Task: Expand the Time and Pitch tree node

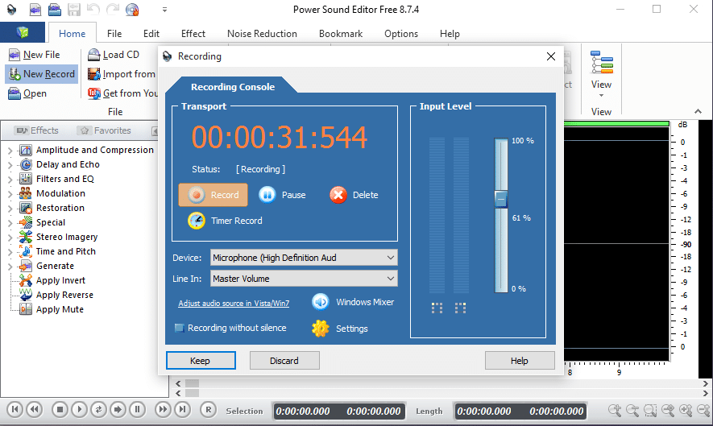Action: (x=10, y=252)
